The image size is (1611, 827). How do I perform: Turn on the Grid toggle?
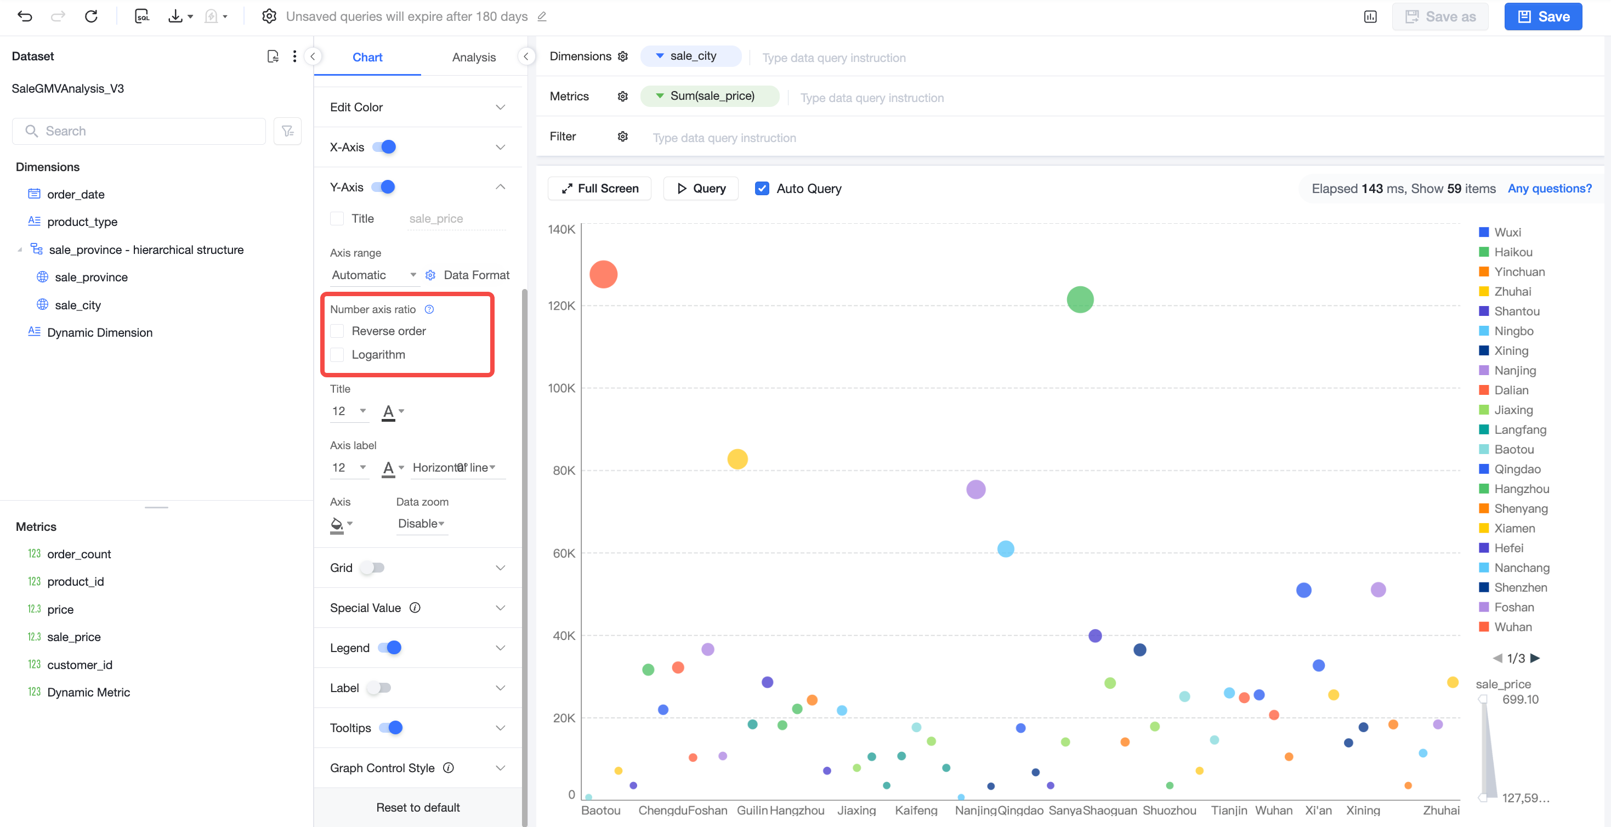(373, 568)
